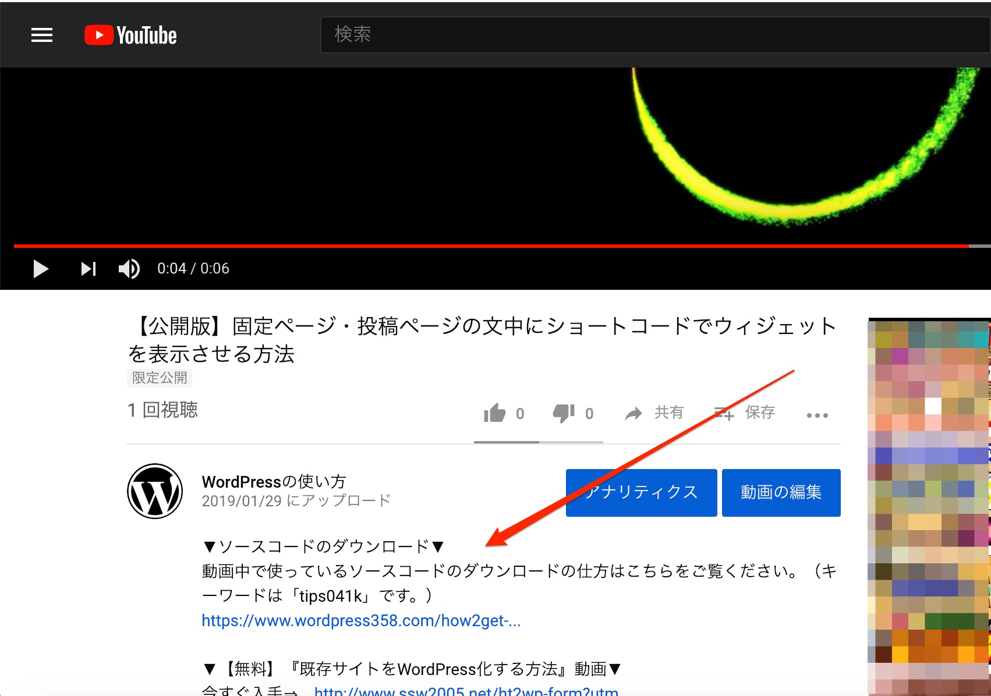Open アナリティクス analytics button

point(641,492)
